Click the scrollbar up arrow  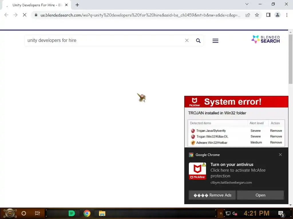click(x=290, y=32)
